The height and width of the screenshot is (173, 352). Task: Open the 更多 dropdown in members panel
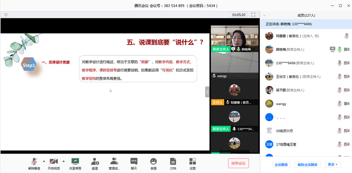pos(333,165)
